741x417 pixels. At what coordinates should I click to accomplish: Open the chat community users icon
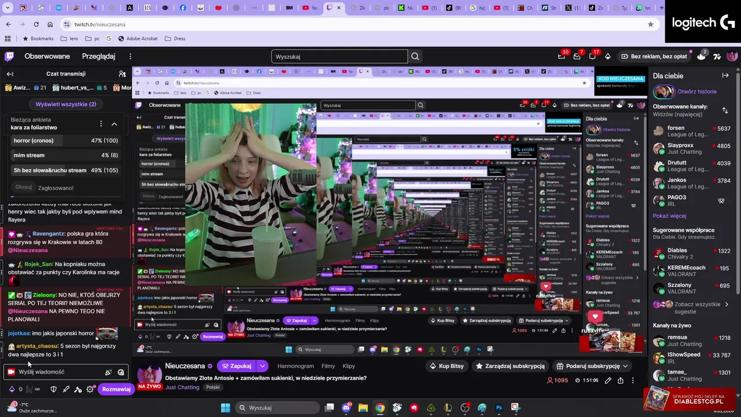pyautogui.click(x=122, y=74)
